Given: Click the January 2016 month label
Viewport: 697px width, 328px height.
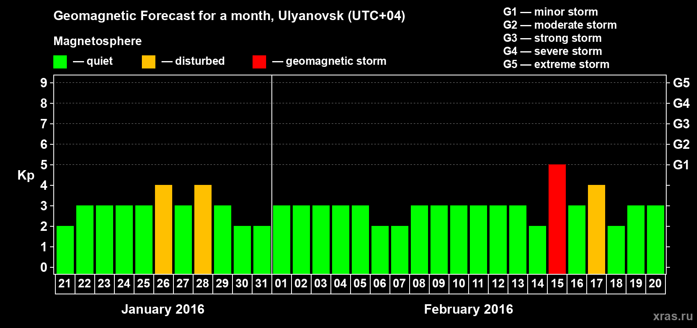Looking at the screenshot, I should (x=163, y=309).
